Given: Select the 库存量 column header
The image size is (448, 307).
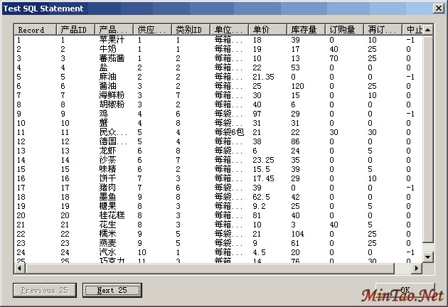Looking at the screenshot, I should (x=306, y=30).
